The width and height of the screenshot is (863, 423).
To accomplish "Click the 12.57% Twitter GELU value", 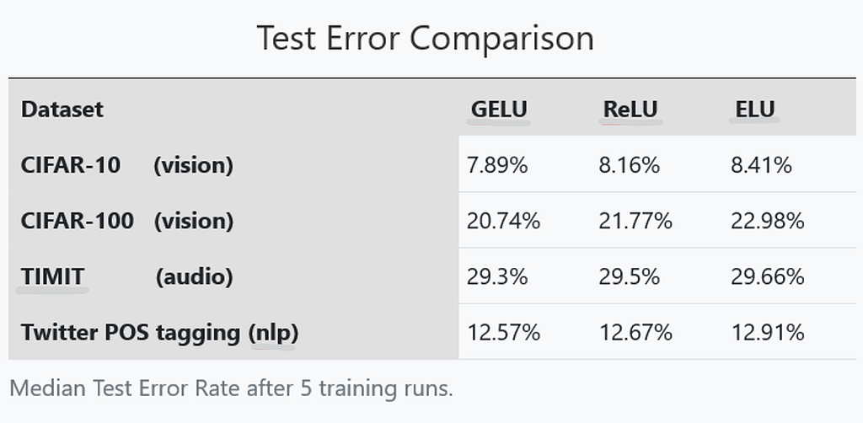I will (x=504, y=332).
